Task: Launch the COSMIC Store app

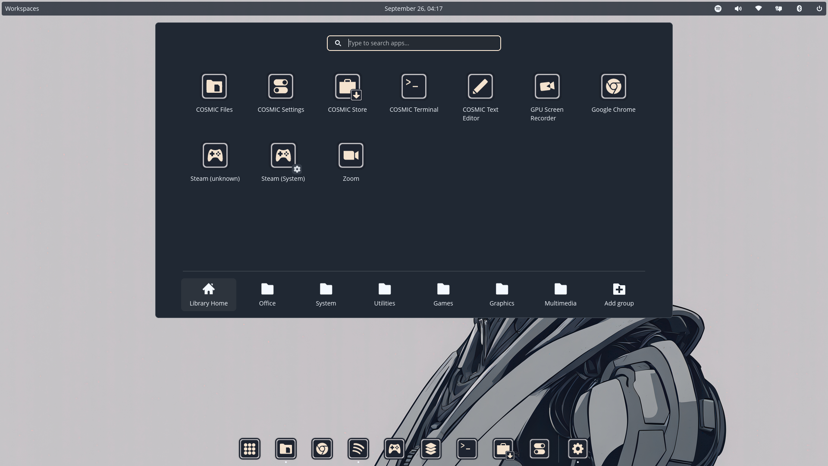Action: [348, 87]
